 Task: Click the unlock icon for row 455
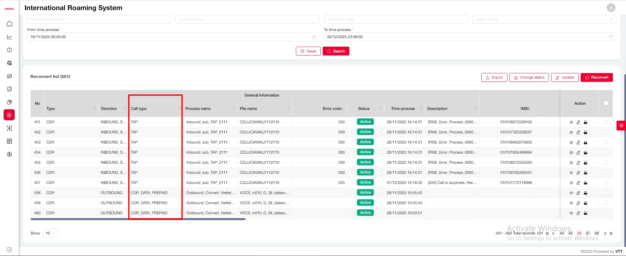[586, 163]
